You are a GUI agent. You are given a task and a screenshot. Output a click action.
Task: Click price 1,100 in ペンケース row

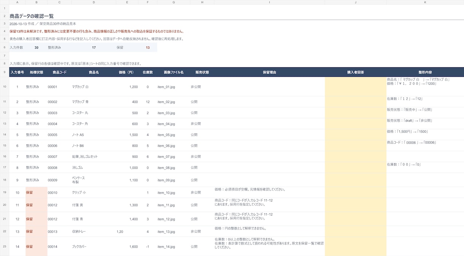click(133, 180)
